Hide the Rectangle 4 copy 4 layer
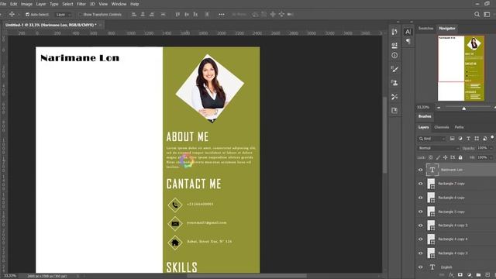 (420, 239)
